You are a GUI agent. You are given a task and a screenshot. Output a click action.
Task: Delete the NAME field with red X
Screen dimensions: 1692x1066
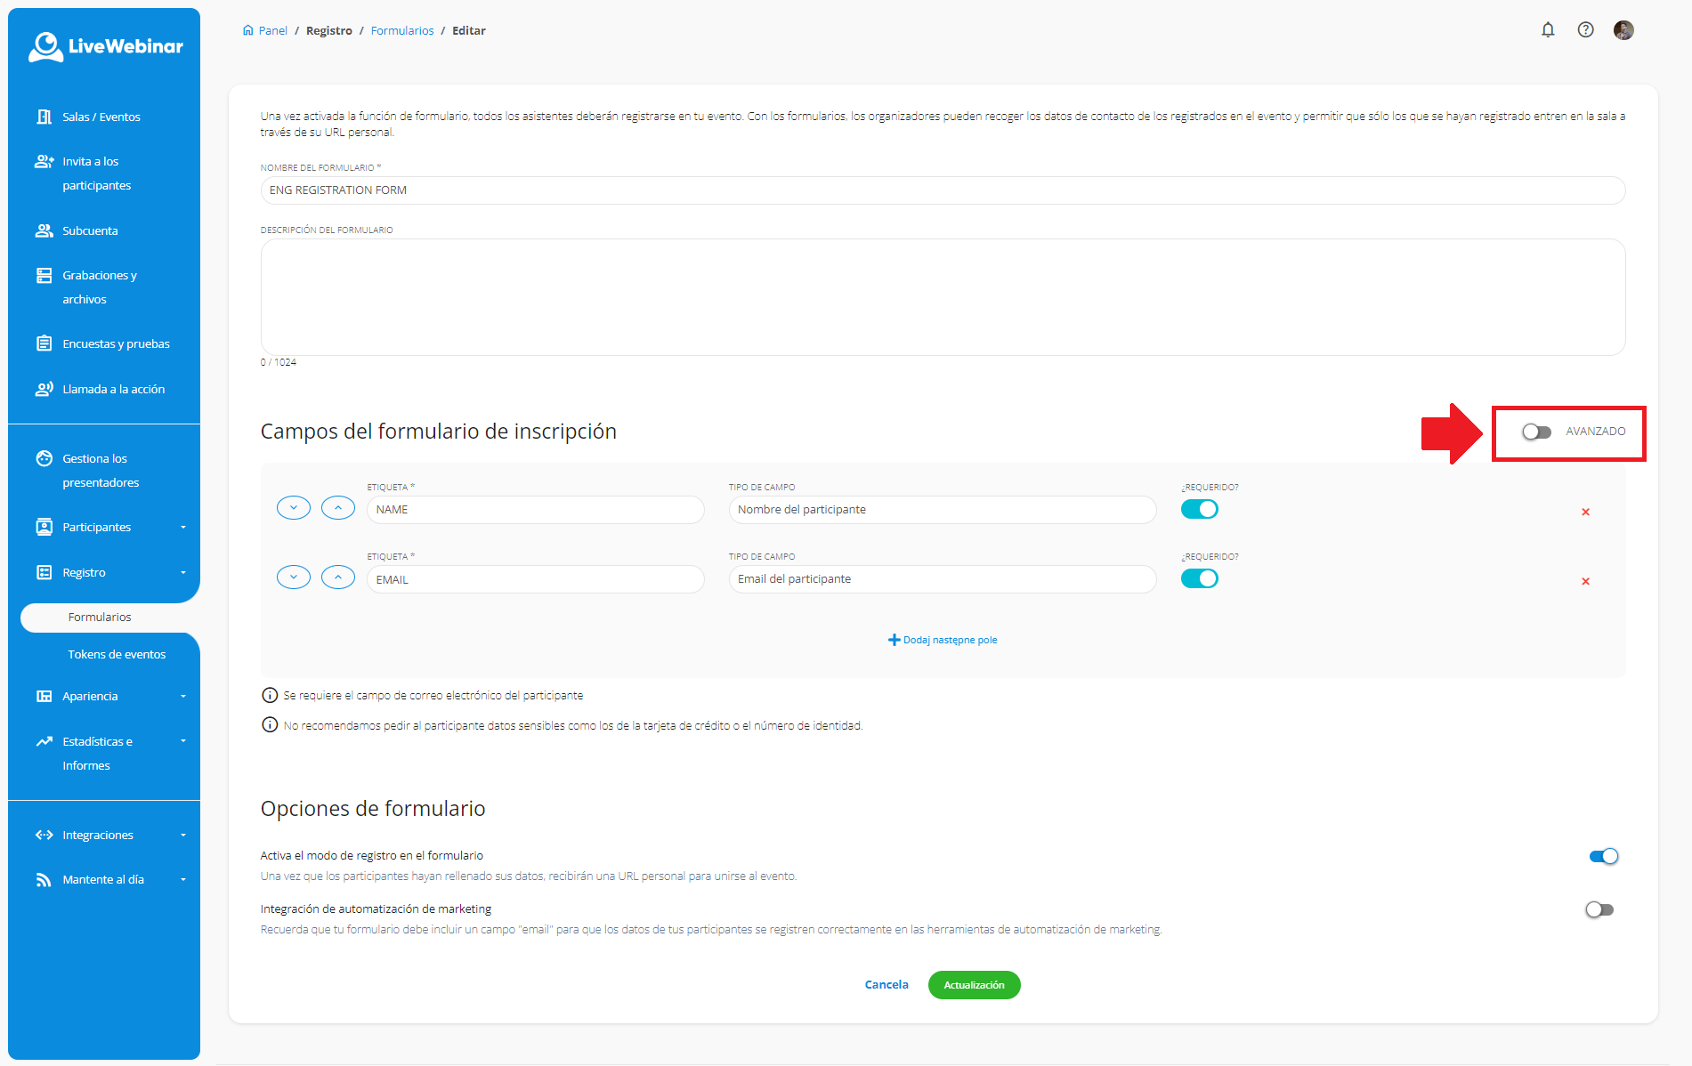pos(1585,512)
